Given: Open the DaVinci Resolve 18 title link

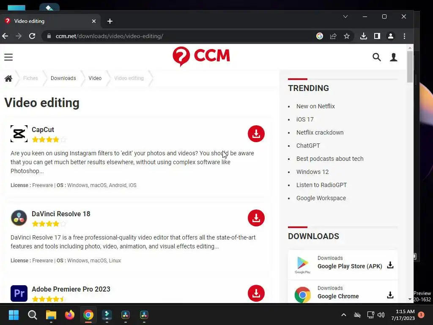Looking at the screenshot, I should 61,214.
